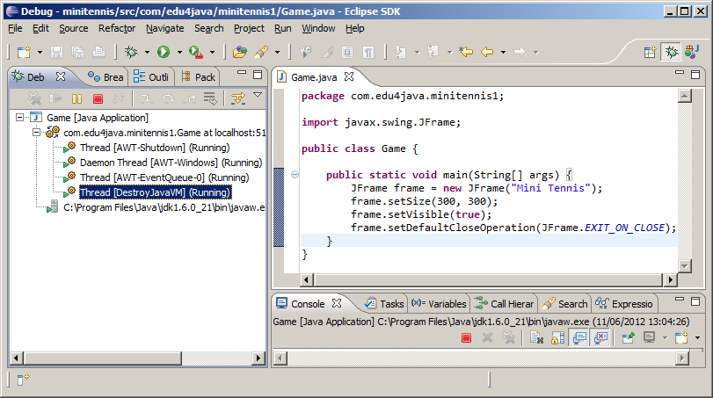Select Daemon Thread [AWT-Windows] (Running)
713x398 pixels.
point(171,163)
